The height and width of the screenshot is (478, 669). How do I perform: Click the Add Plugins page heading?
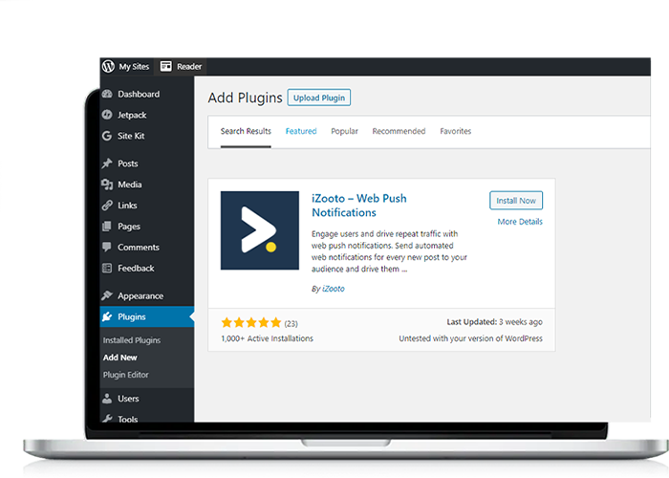point(246,98)
